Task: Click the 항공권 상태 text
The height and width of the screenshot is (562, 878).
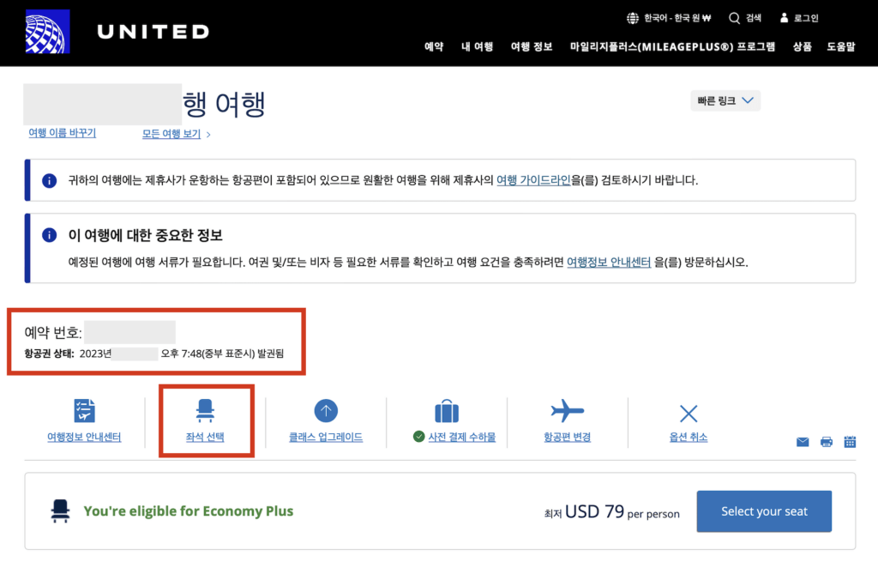Action: pos(49,354)
